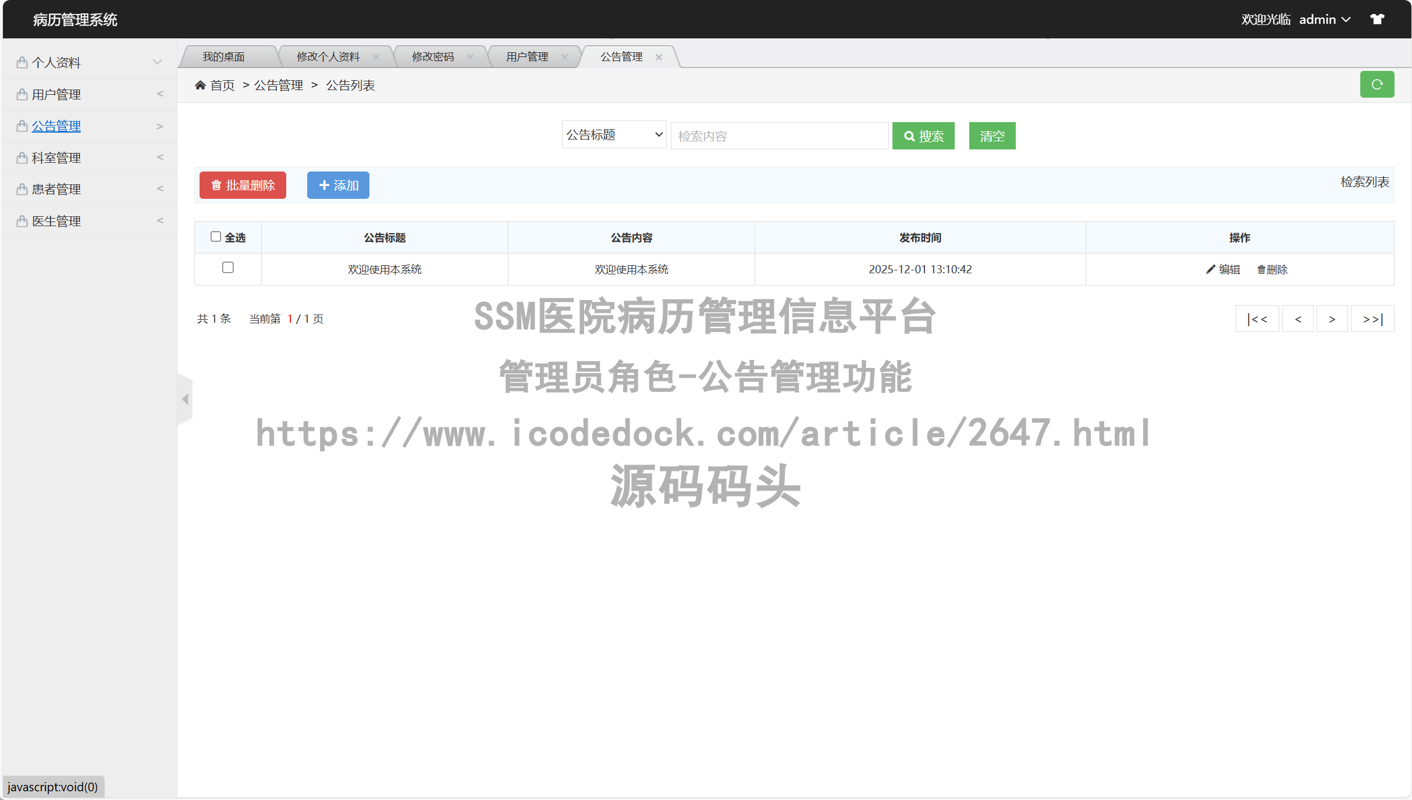
Task: Click the plus icon on 添加 button
Action: click(325, 185)
